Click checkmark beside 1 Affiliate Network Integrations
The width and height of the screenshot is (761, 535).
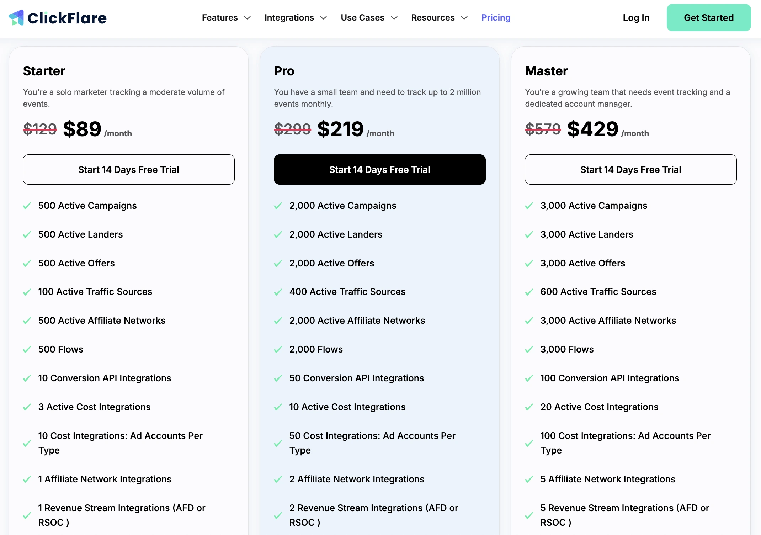click(27, 480)
